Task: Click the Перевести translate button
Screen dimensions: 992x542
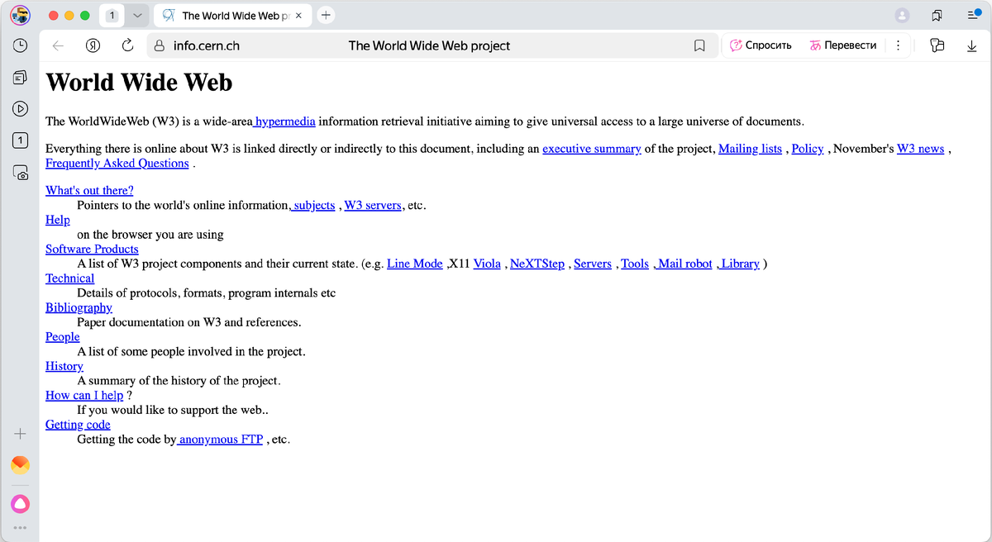Action: point(843,45)
